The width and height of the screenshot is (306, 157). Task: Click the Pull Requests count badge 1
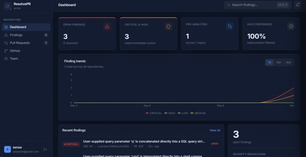46,43
